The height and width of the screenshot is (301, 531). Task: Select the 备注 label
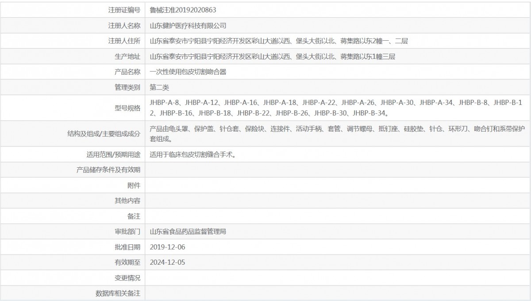tap(134, 216)
